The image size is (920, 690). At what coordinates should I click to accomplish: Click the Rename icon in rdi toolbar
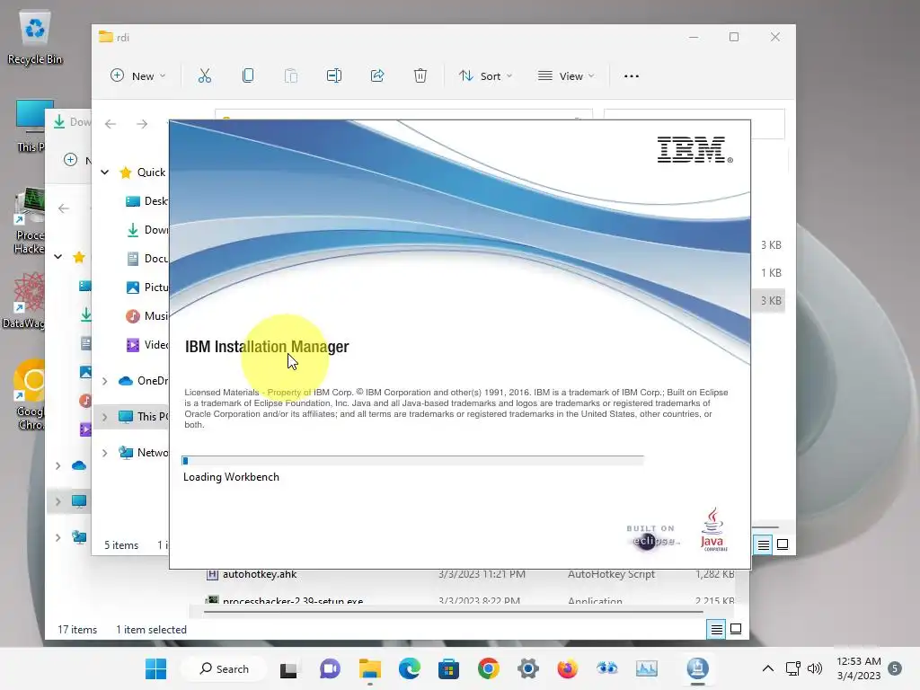click(x=334, y=75)
